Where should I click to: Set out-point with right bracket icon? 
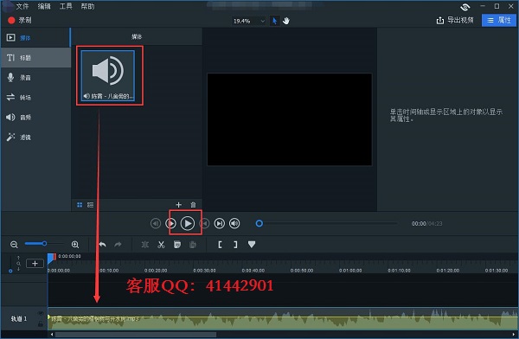click(x=235, y=245)
